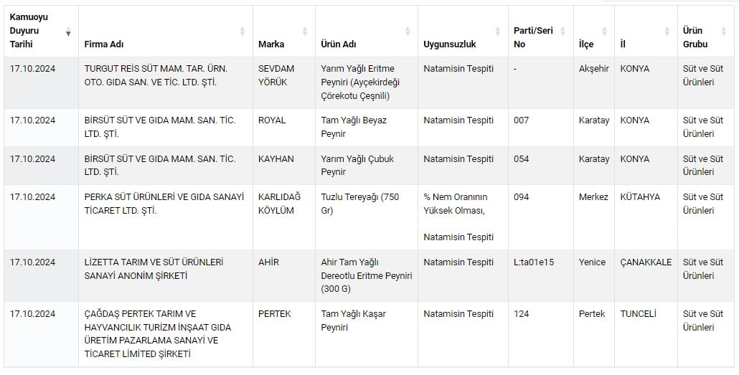The width and height of the screenshot is (739, 375).
Task: Click sort arrows next to İl header
Action: [667, 32]
